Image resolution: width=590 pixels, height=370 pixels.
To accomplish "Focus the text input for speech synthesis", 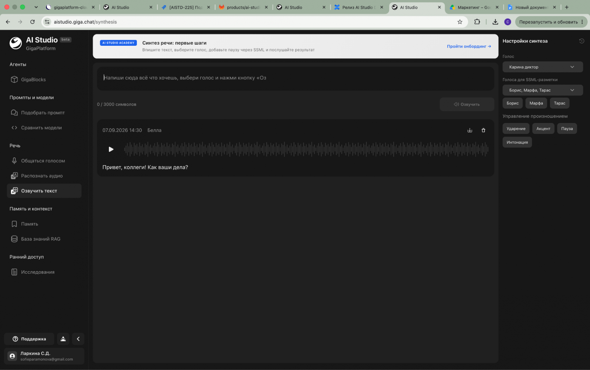I will click(295, 78).
